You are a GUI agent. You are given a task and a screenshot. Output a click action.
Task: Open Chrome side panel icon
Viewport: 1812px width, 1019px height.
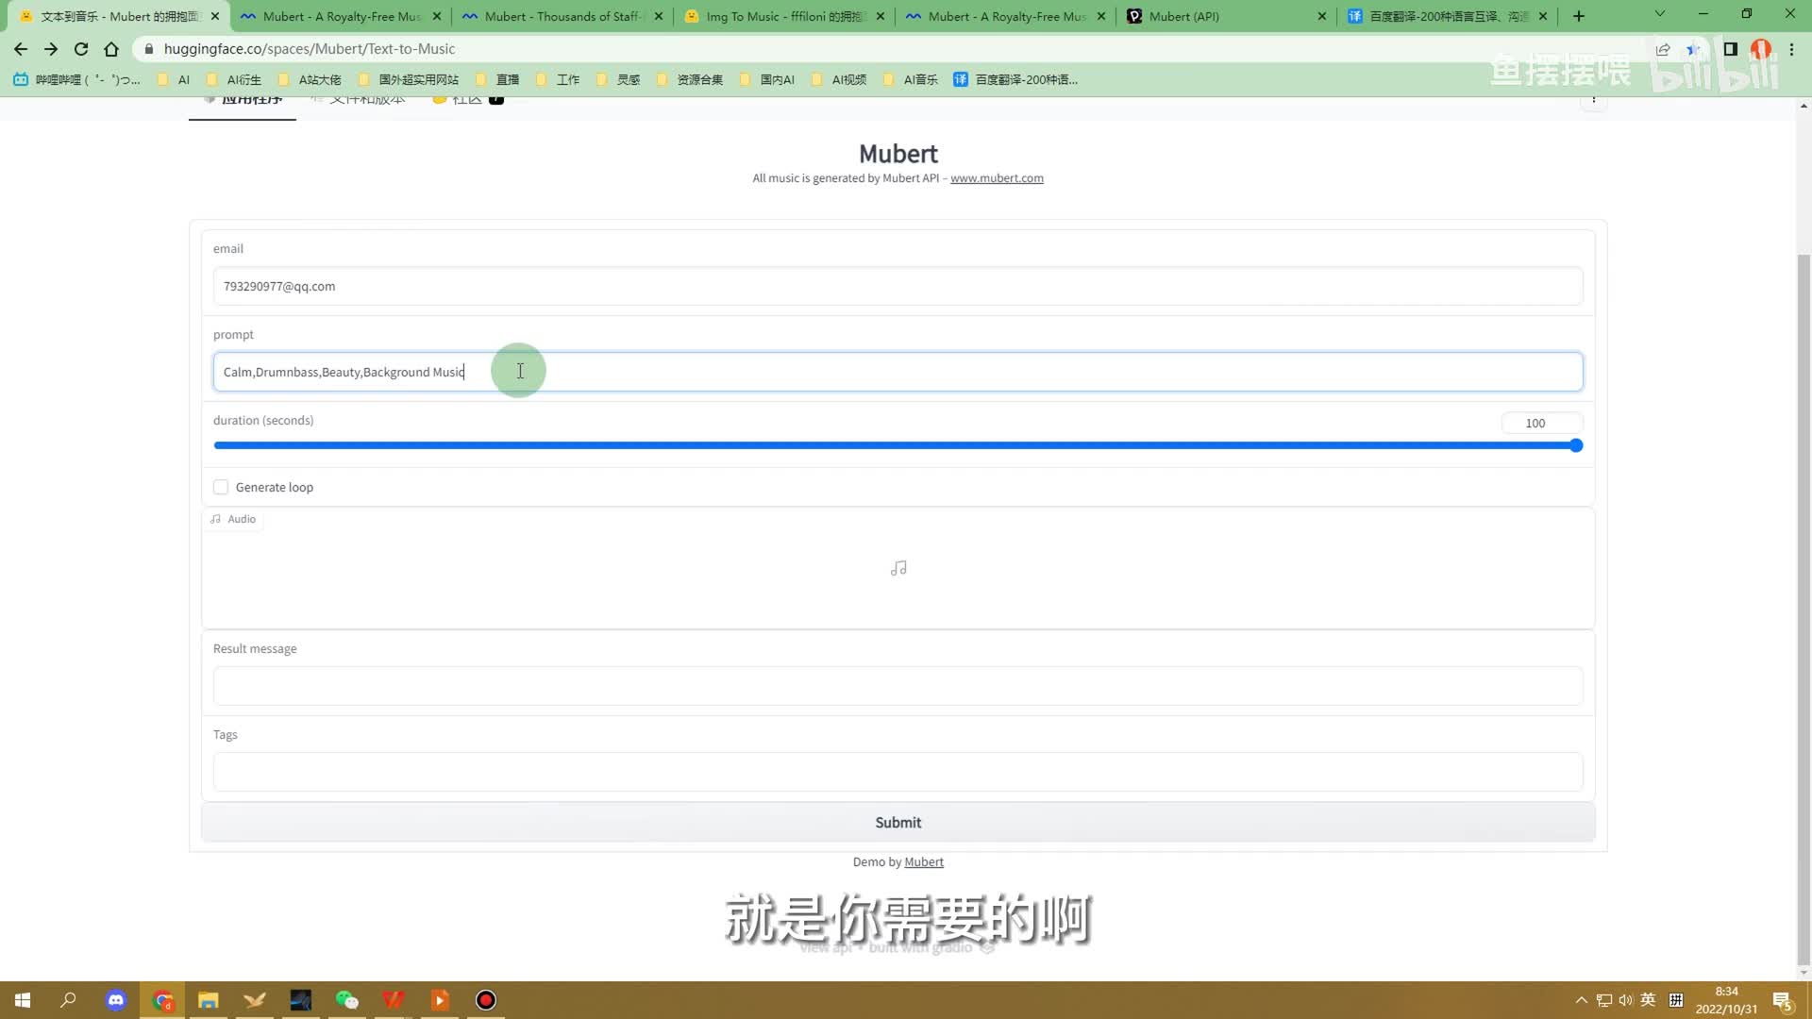click(x=1730, y=49)
